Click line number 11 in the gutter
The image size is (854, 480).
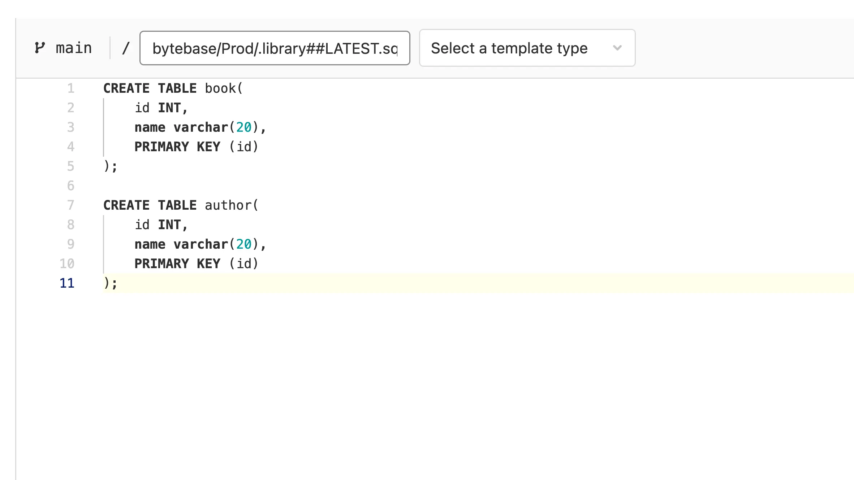(x=67, y=283)
